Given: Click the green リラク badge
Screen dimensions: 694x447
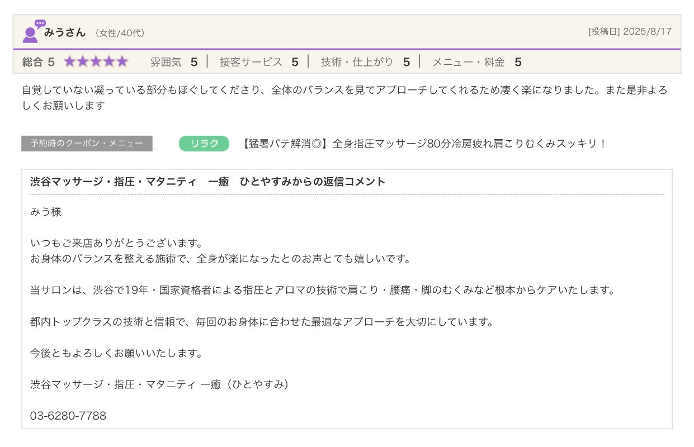Looking at the screenshot, I should coord(204,144).
